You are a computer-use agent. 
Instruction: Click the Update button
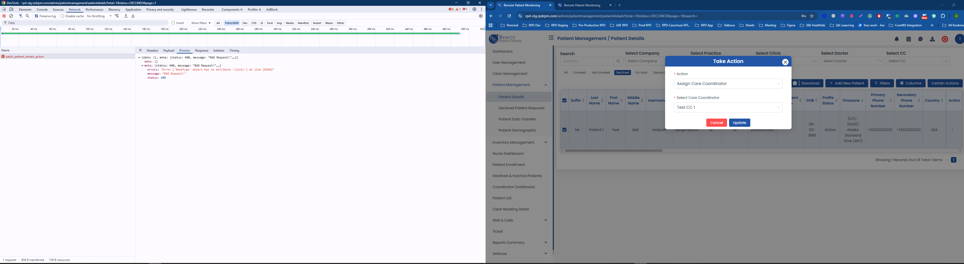(739, 123)
